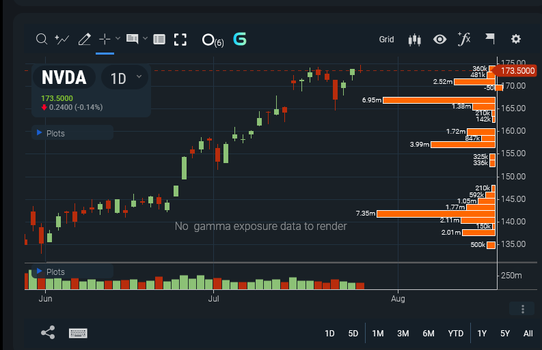Click the Jun date axis label

coord(45,299)
